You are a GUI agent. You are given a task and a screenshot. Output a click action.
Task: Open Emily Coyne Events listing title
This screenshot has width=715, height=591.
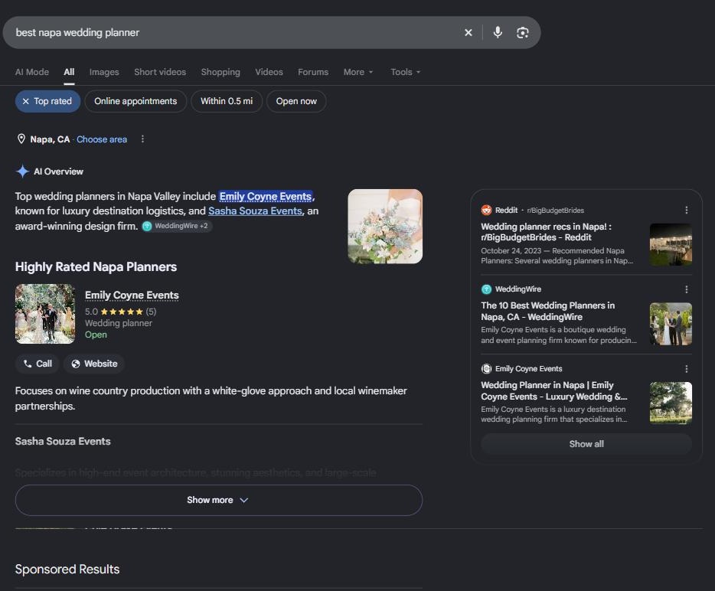pyautogui.click(x=132, y=295)
